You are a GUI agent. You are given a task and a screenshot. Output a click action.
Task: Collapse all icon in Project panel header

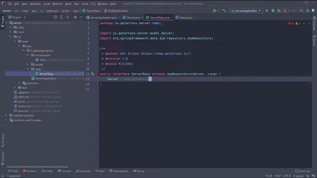[x=67, y=17]
